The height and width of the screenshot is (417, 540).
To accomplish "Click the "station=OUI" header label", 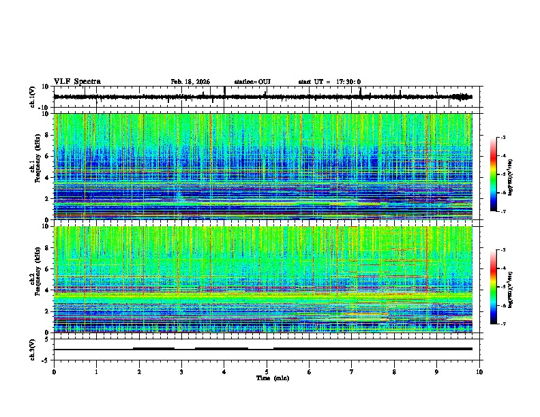I will pos(252,82).
